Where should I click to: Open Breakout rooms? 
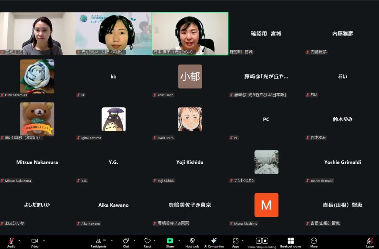click(x=291, y=241)
